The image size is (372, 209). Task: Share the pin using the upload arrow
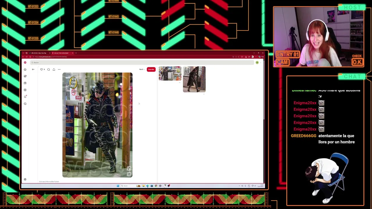tap(54, 69)
